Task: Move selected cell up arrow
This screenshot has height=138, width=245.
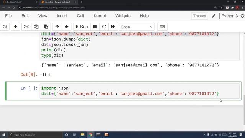Action: tap(57, 26)
